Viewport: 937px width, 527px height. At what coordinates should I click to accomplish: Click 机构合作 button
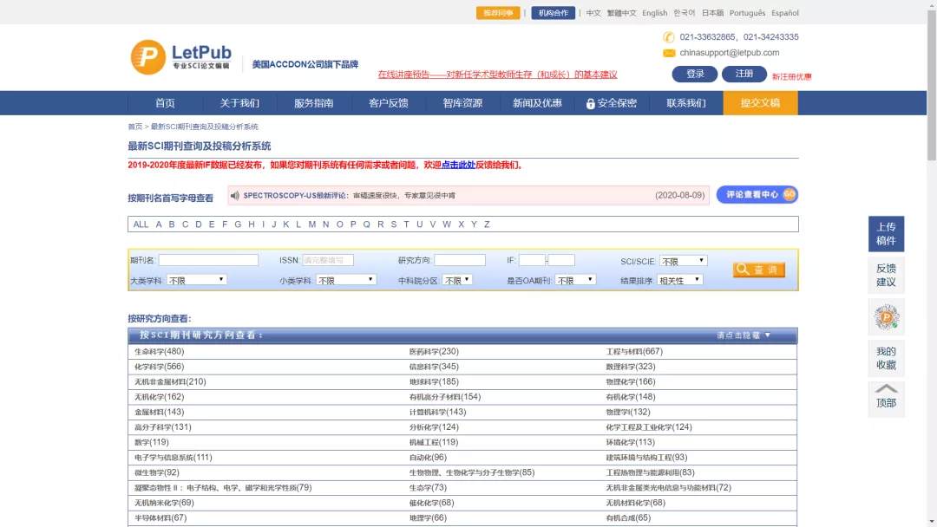[x=554, y=12]
